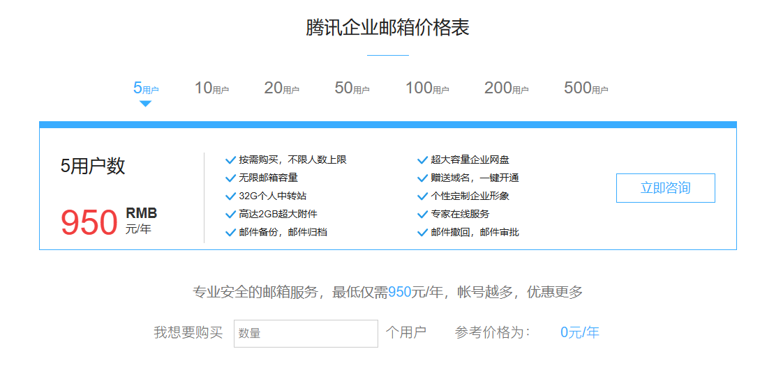Click checkmark icon beside 高达2GB超大附件
Viewport: 760px width, 365px height.
click(230, 215)
